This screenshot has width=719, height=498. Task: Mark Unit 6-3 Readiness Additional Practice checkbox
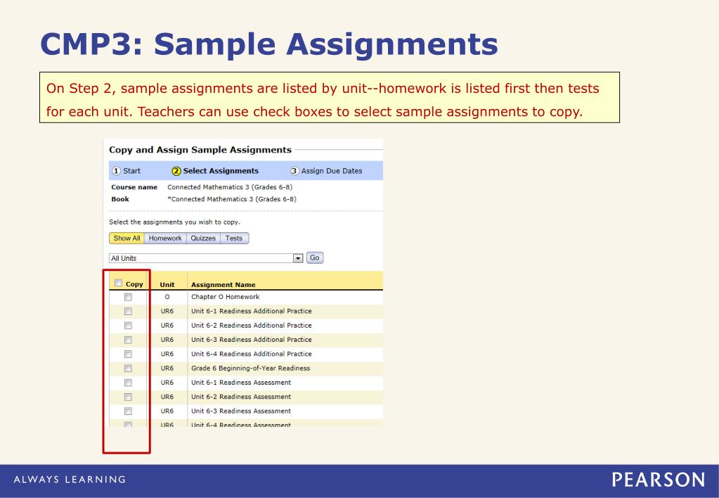(x=129, y=340)
